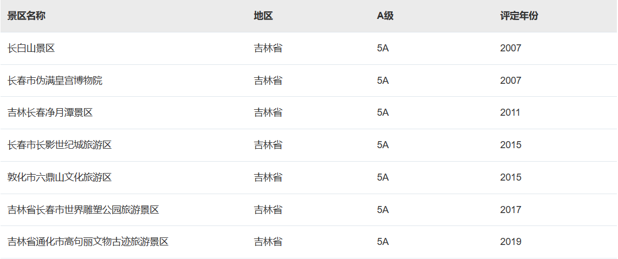Click year 2007 for 伪满皇宫博物院

[511, 81]
